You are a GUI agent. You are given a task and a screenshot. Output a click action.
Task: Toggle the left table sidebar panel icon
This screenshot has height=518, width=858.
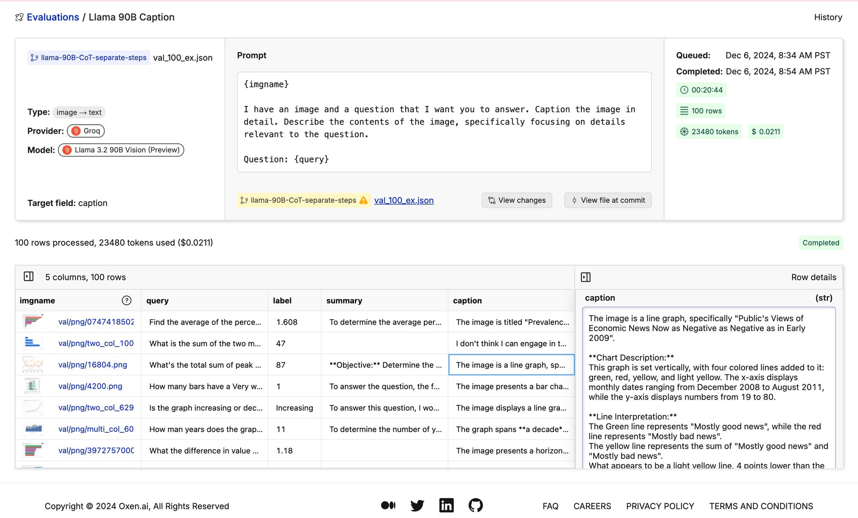click(x=29, y=277)
